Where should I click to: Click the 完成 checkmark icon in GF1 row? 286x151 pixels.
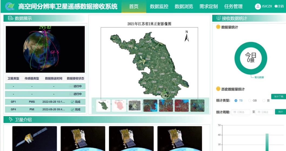coord(72,102)
